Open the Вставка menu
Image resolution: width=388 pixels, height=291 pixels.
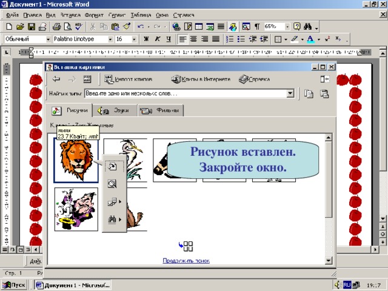70,15
